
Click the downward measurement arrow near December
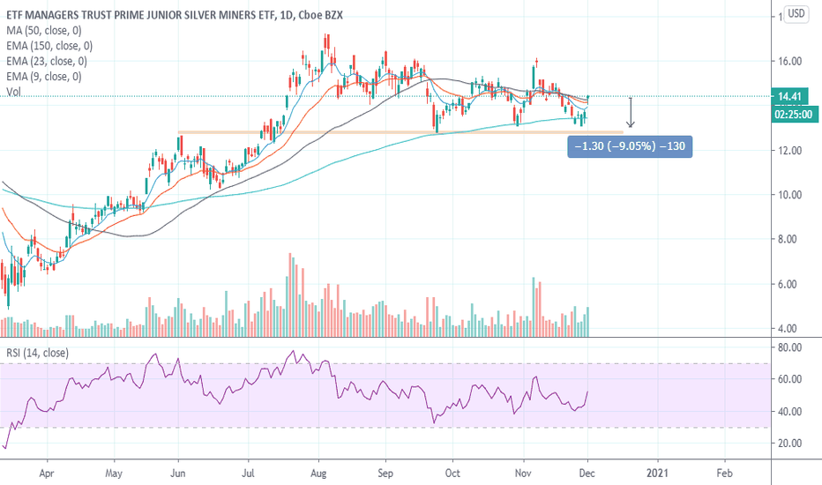(x=631, y=112)
